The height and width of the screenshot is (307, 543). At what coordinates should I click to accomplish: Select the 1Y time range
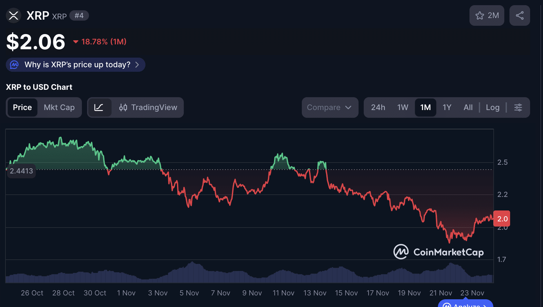pos(447,107)
